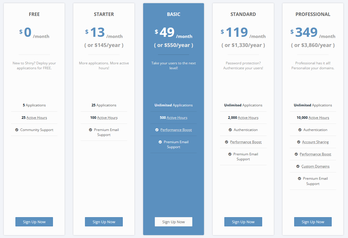Image resolution: width=348 pixels, height=238 pixels.
Task: Select Sign Up Now for Standard plan
Action: click(x=243, y=222)
